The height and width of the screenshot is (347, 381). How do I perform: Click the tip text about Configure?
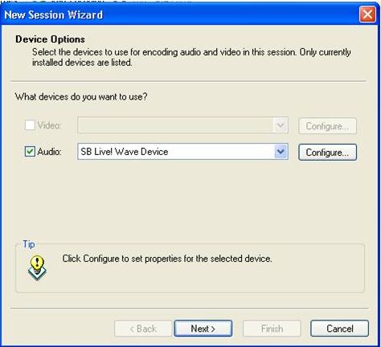(x=167, y=259)
